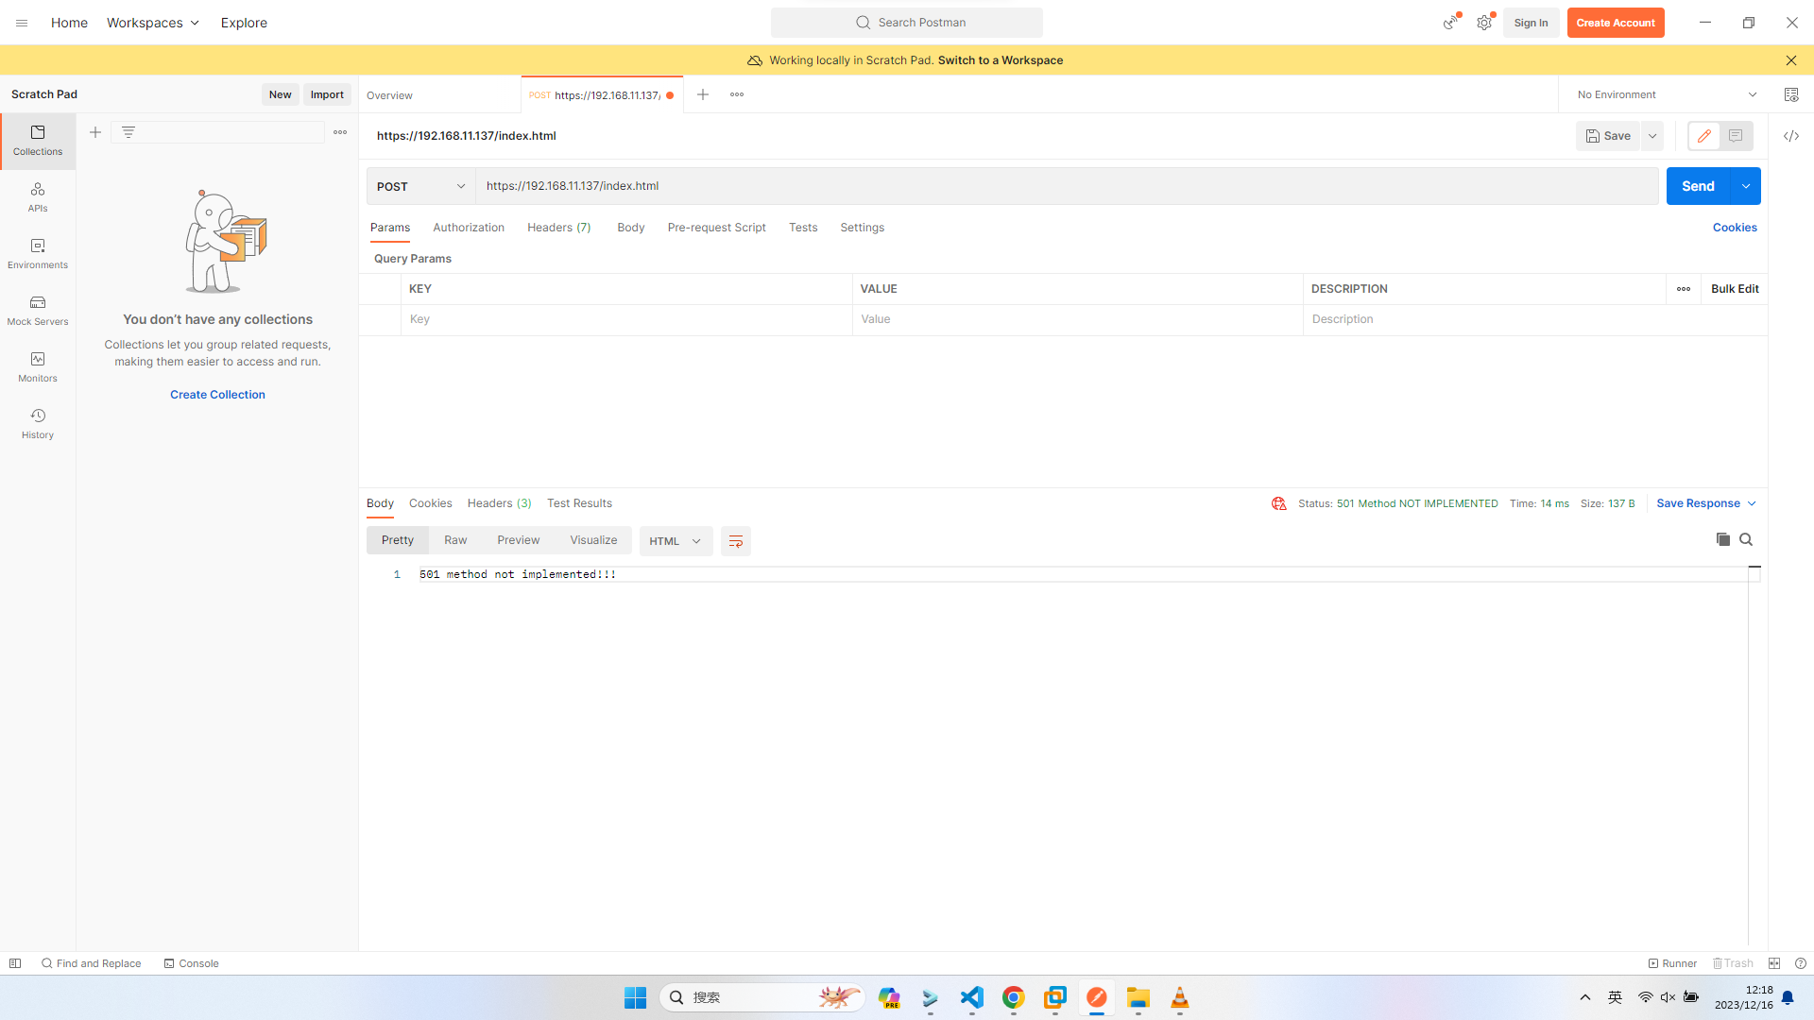The image size is (1814, 1020).
Task: Open the Mock Servers sidebar panel
Action: (x=38, y=310)
